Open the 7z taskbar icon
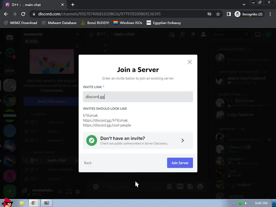 [47, 203]
